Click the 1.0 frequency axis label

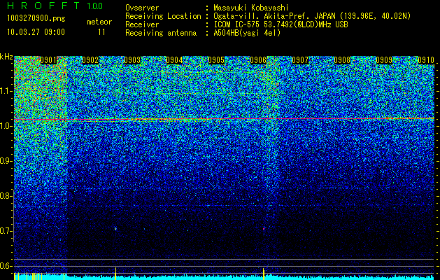click(6, 126)
